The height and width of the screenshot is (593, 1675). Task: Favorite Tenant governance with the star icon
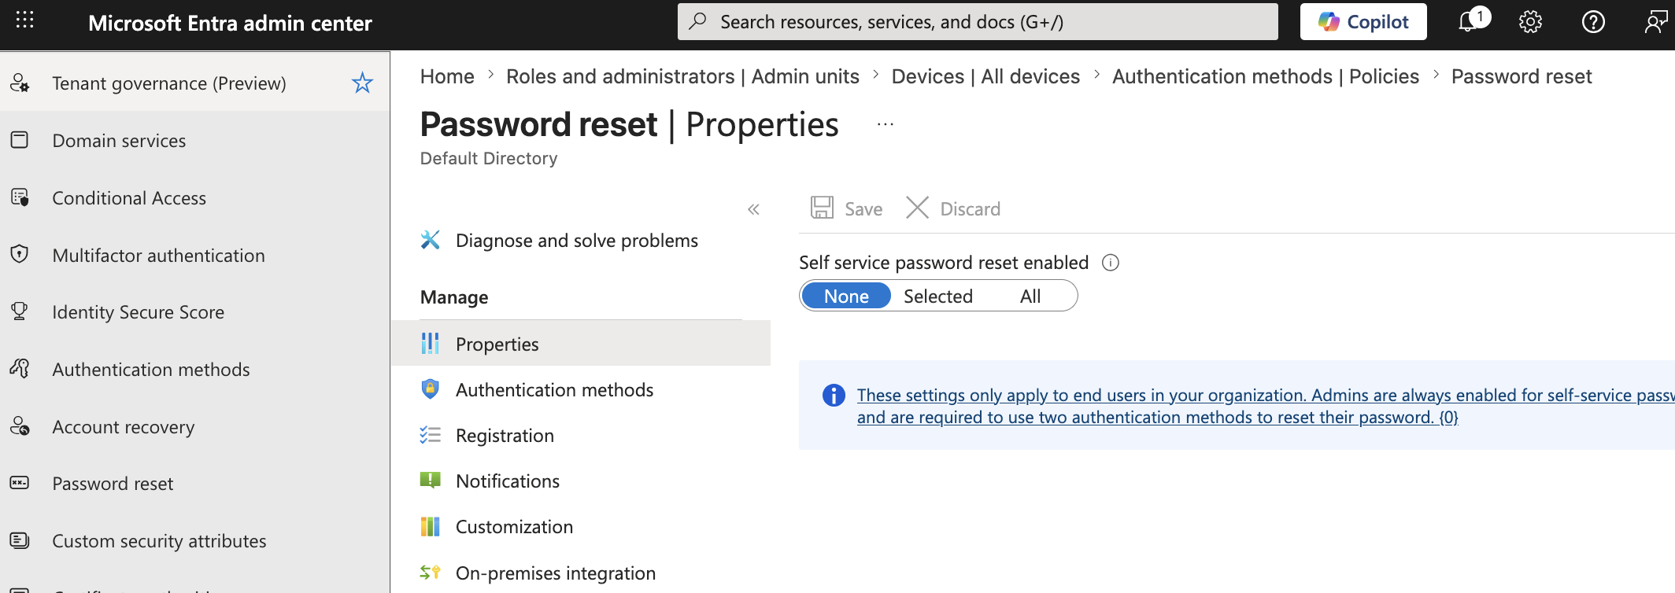coord(362,83)
